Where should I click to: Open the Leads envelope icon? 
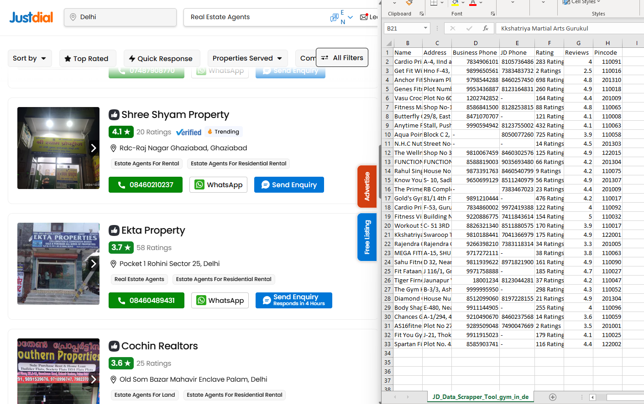(364, 17)
